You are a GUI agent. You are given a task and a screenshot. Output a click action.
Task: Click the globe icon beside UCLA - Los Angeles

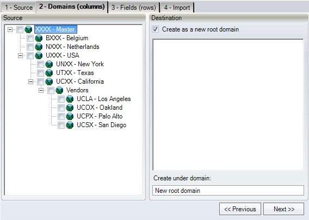point(70,99)
